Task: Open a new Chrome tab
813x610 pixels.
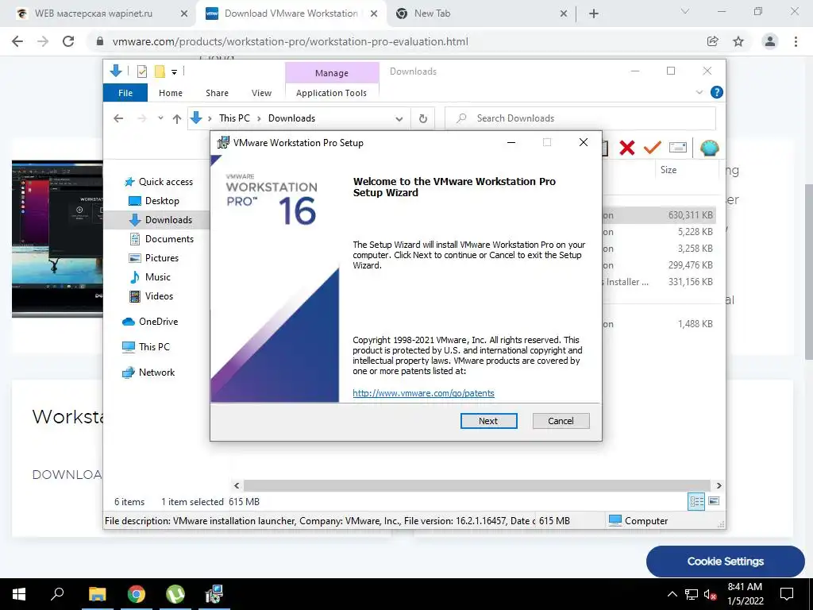Action: click(594, 14)
